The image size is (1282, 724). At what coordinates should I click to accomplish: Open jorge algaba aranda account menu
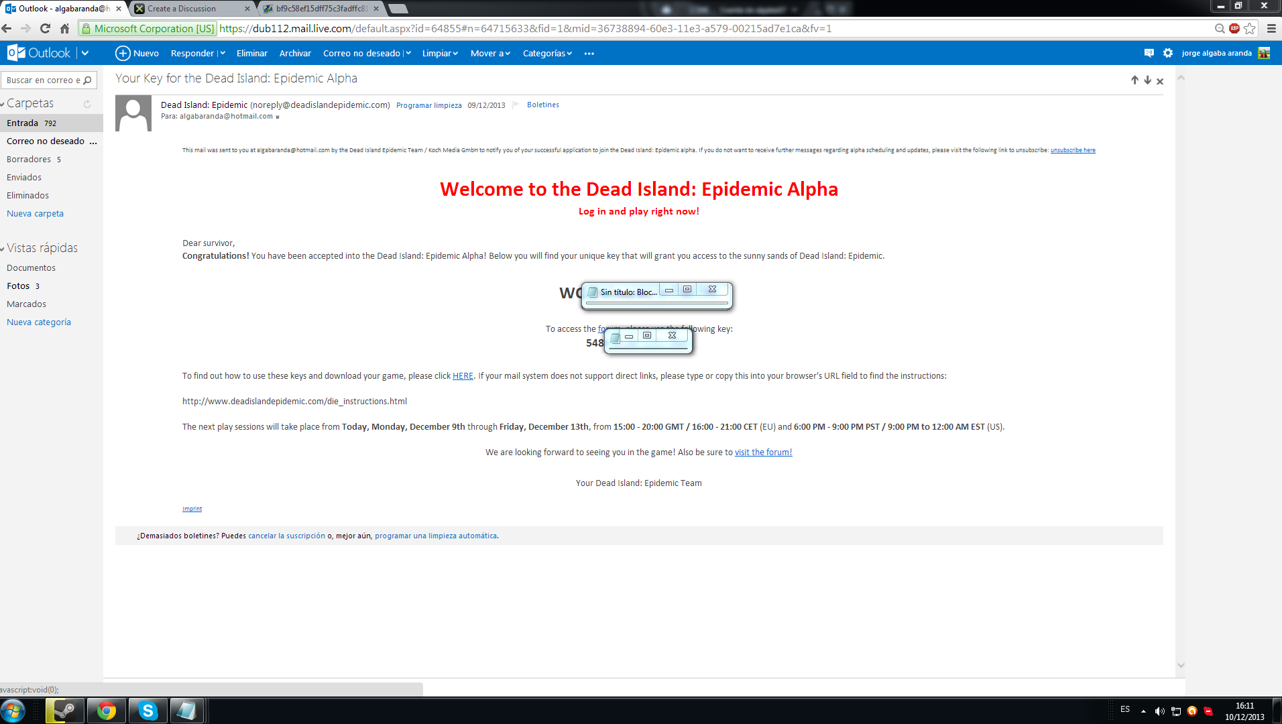[x=1216, y=53]
